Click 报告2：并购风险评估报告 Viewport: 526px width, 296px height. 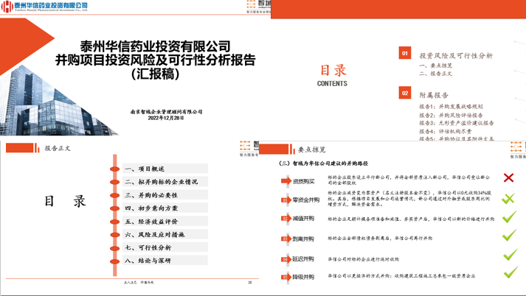[451, 115]
